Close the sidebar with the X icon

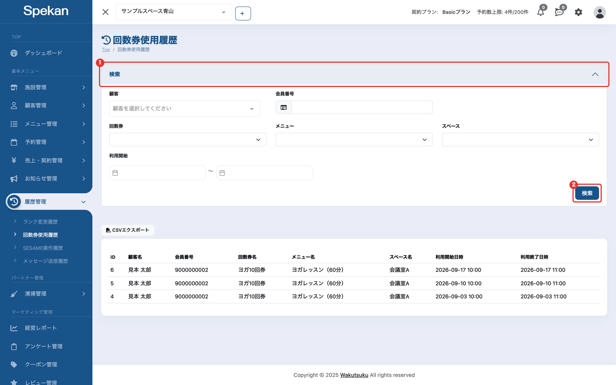coord(105,12)
